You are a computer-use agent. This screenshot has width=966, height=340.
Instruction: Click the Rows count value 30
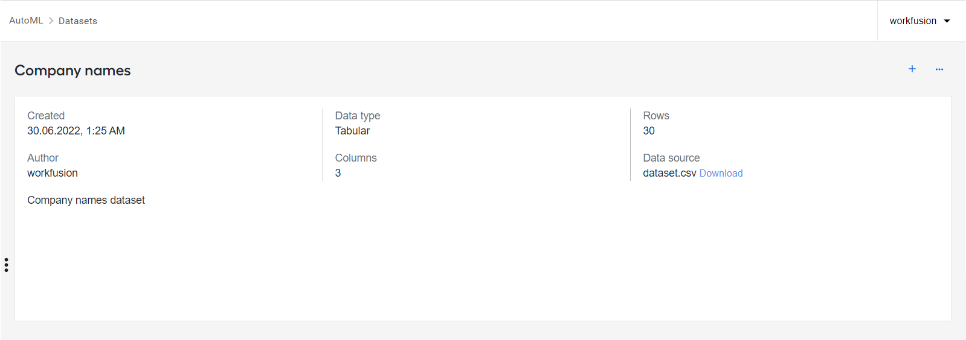point(649,131)
